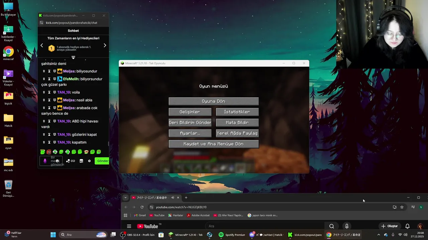Open Ayarlar... in Minecraft menu
Screen dimensions: 428x240
click(x=190, y=133)
